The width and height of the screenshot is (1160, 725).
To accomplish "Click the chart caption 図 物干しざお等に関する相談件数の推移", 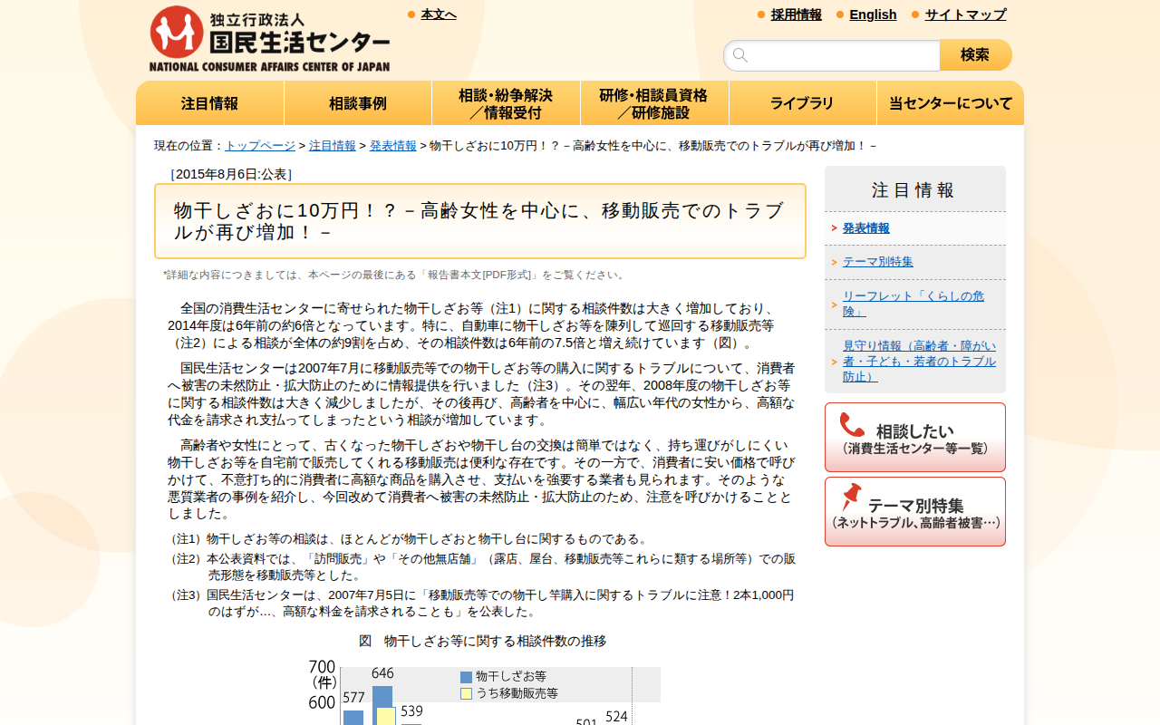I will tap(482, 642).
